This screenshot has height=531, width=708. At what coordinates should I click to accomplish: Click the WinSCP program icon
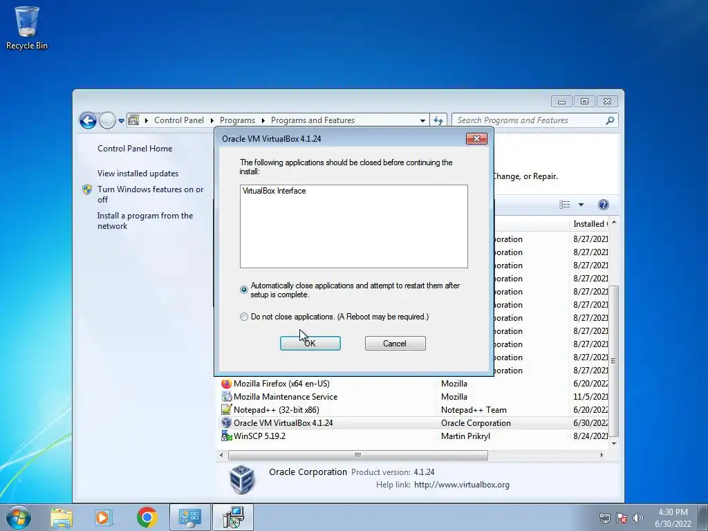(x=226, y=436)
